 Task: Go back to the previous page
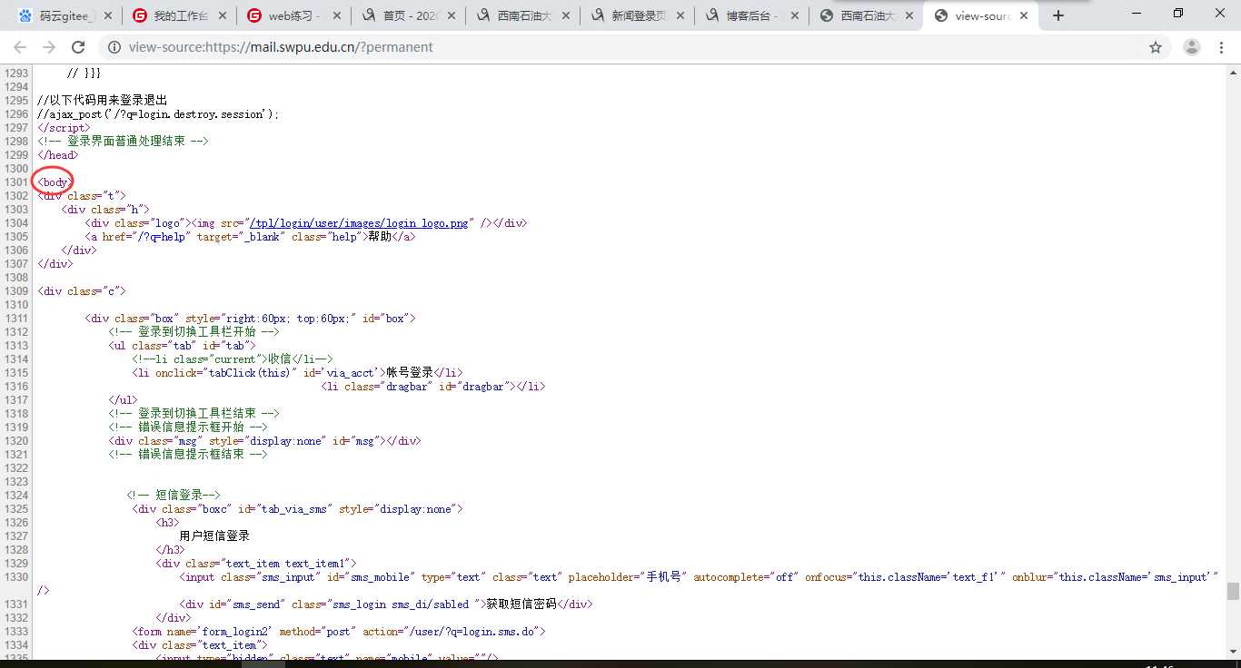[x=20, y=47]
